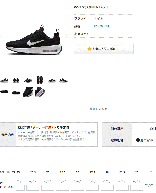Click the brand value ナイキ

(x=98, y=19)
